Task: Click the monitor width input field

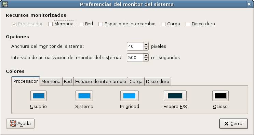Action: pyautogui.click(x=135, y=46)
